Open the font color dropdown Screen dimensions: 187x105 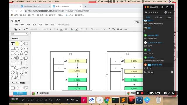pyautogui.click(x=61, y=29)
